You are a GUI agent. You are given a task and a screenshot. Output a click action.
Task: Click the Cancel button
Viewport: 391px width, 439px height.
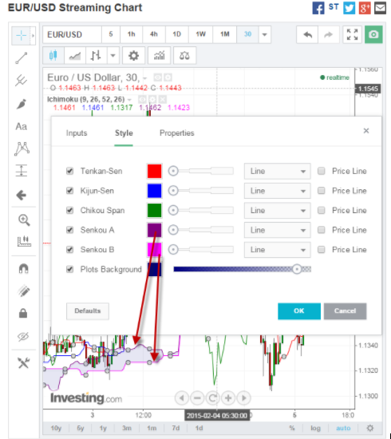[x=345, y=311]
